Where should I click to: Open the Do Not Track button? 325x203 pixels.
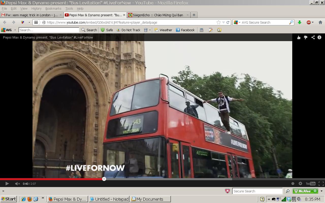pyautogui.click(x=128, y=30)
